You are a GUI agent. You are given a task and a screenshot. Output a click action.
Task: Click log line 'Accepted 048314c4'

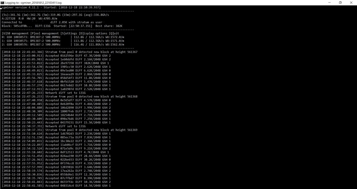(56, 185)
